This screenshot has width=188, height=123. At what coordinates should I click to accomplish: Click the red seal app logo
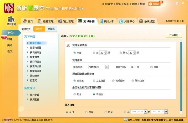[x=9, y=8]
